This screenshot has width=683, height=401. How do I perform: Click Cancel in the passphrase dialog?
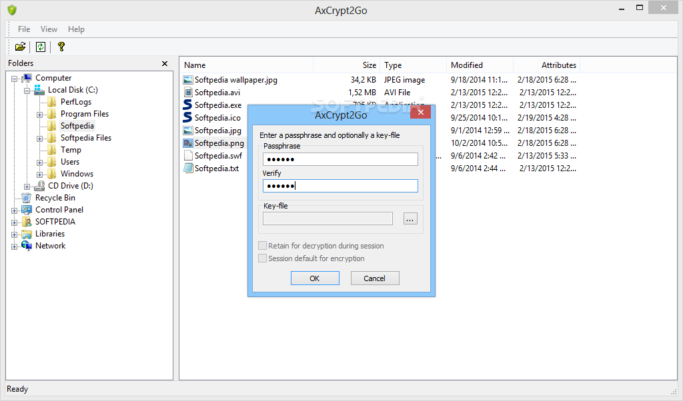pos(375,278)
